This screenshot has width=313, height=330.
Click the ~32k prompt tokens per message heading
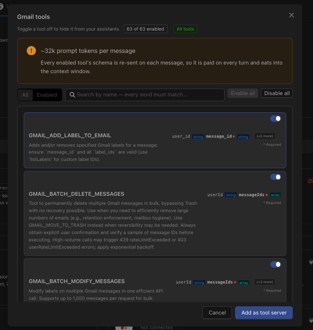click(x=88, y=51)
